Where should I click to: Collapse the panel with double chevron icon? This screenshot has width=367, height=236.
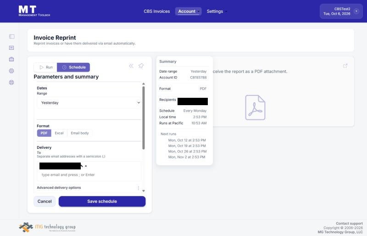coord(131,66)
